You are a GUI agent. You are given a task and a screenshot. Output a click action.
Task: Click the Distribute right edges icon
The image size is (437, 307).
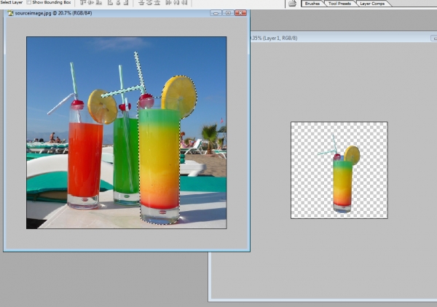click(x=184, y=2)
